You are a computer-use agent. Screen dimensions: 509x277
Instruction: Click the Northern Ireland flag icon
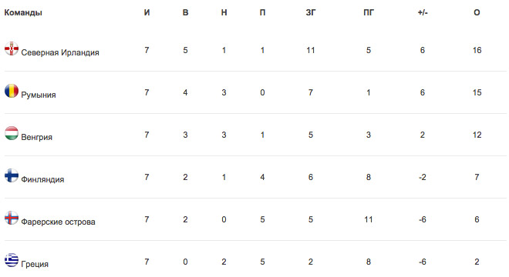tap(12, 48)
